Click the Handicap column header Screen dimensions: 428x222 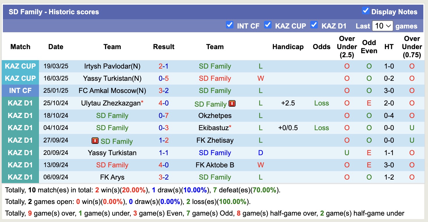pos(288,46)
